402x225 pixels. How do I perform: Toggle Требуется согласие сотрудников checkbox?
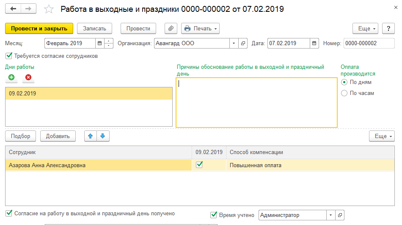tap(9, 56)
